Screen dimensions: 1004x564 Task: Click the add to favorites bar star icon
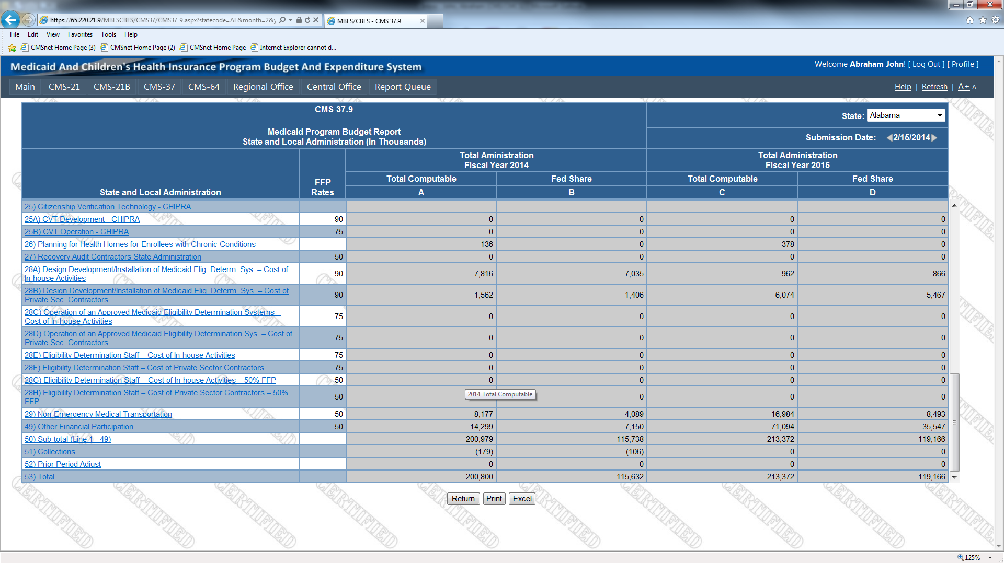tap(12, 48)
